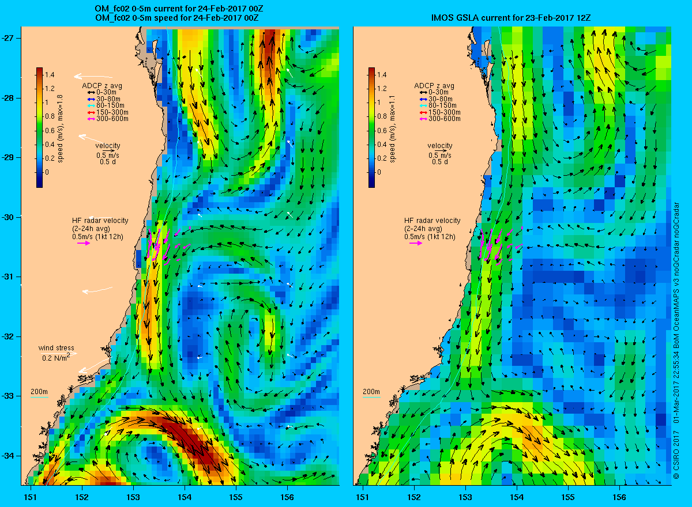Click the magenta HF radar legend arrow in right panel

pyautogui.click(x=416, y=243)
